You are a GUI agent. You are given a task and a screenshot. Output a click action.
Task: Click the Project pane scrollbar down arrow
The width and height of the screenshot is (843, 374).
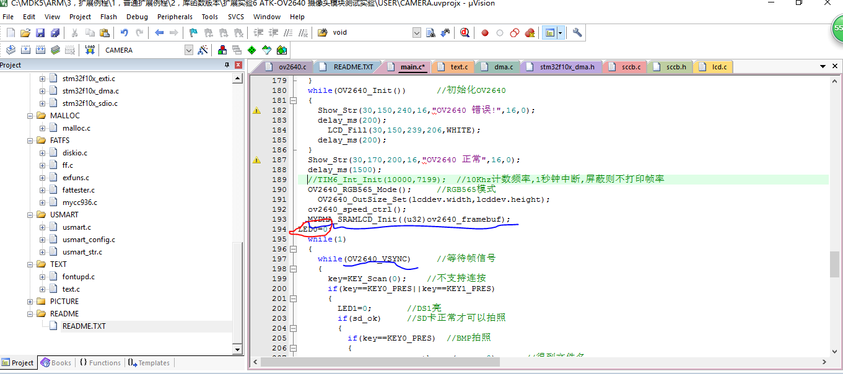(237, 350)
